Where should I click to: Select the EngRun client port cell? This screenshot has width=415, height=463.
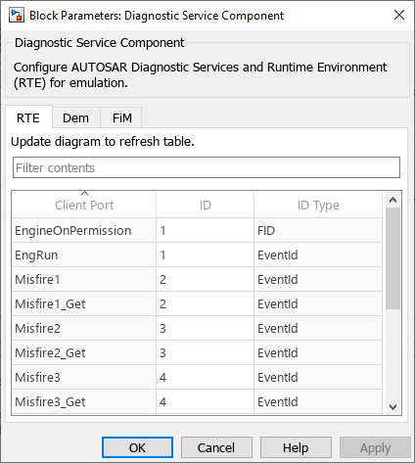pyautogui.click(x=84, y=255)
